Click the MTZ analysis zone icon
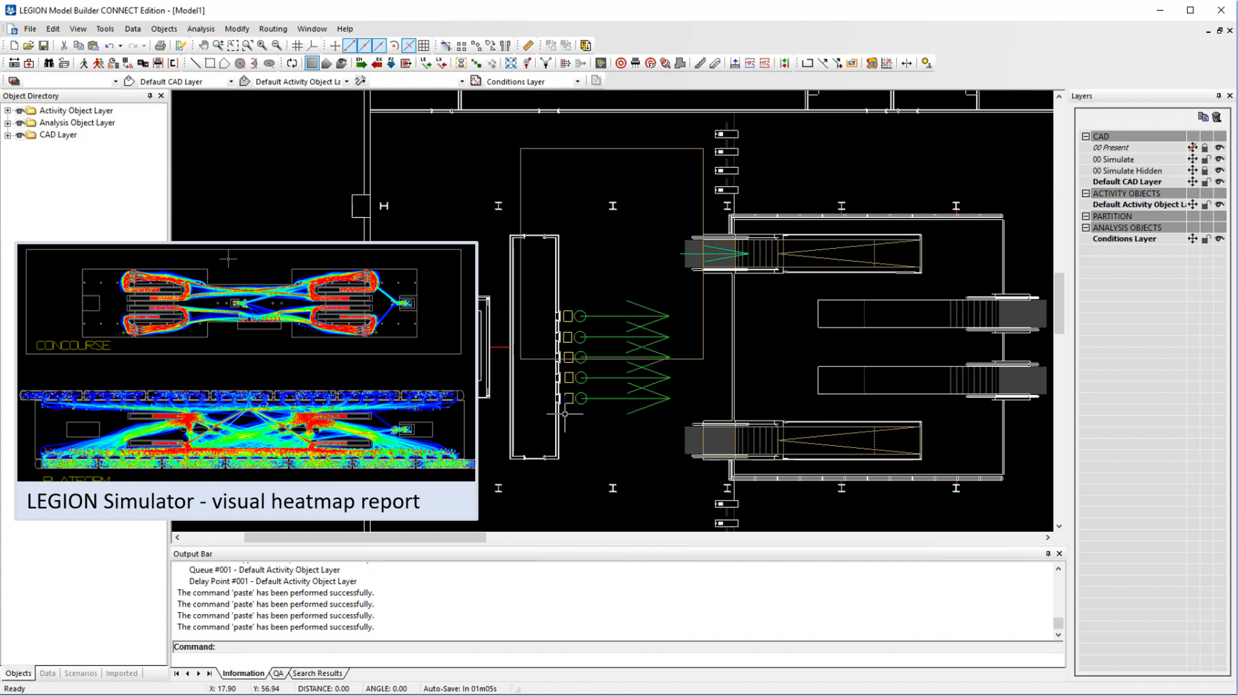The height and width of the screenshot is (696, 1238). (765, 63)
